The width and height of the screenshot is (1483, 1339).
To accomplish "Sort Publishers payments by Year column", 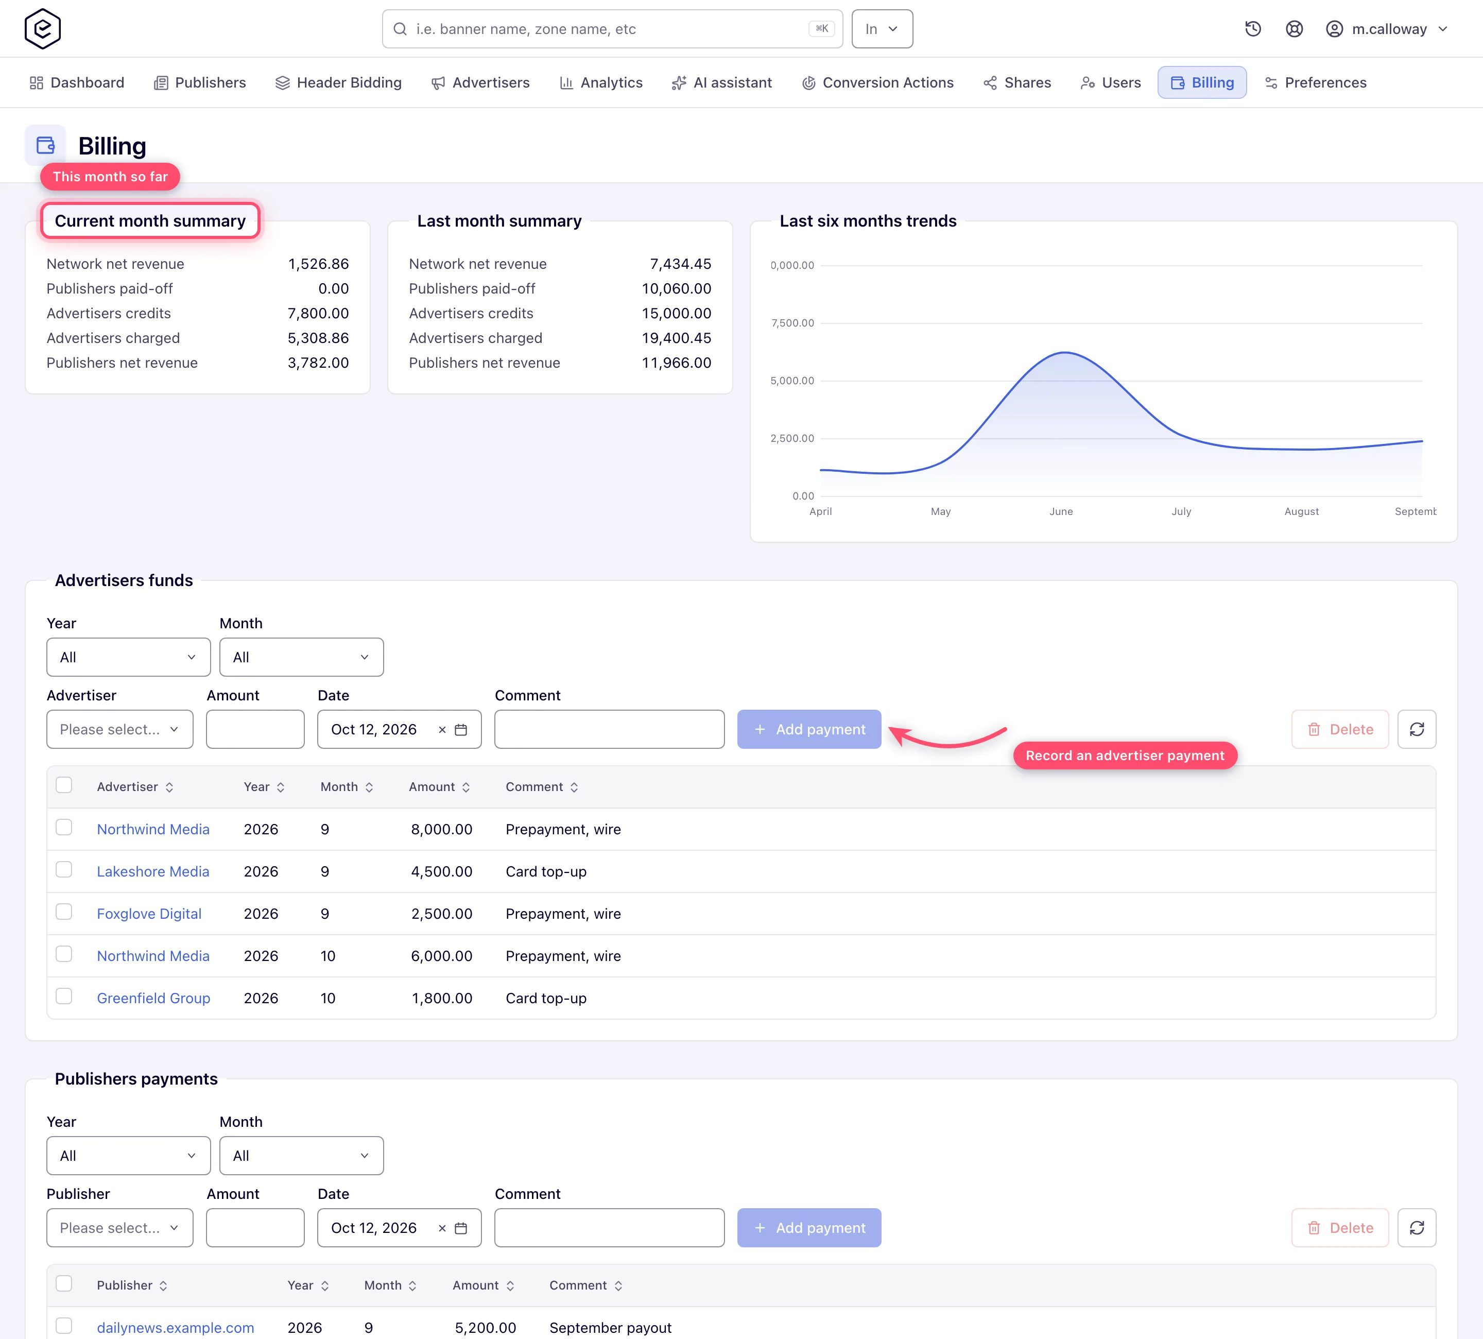I will [x=308, y=1284].
